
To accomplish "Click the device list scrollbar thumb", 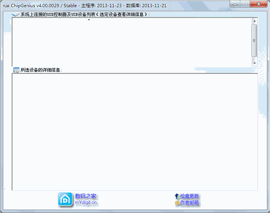I will point(254,41).
